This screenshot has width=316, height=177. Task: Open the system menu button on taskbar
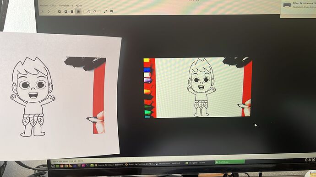pos(53,166)
